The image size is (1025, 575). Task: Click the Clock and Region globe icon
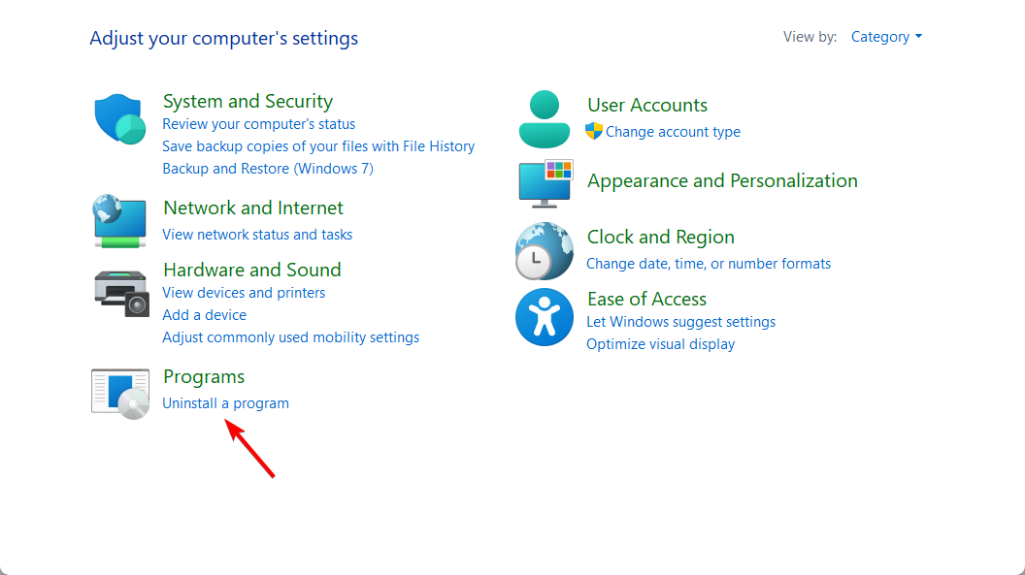pos(545,250)
